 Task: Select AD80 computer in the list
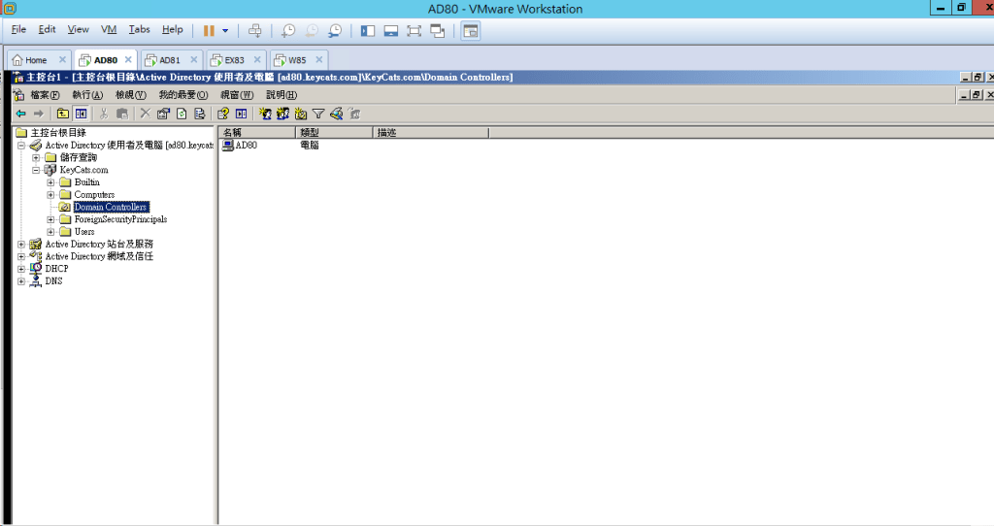246,145
